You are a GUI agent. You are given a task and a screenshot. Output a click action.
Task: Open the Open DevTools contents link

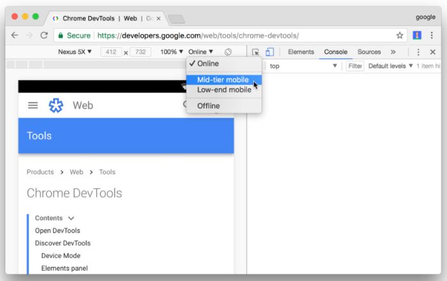[x=58, y=231]
